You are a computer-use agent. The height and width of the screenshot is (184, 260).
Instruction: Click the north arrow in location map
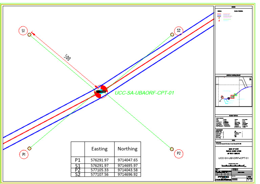pyautogui.click(x=251, y=79)
